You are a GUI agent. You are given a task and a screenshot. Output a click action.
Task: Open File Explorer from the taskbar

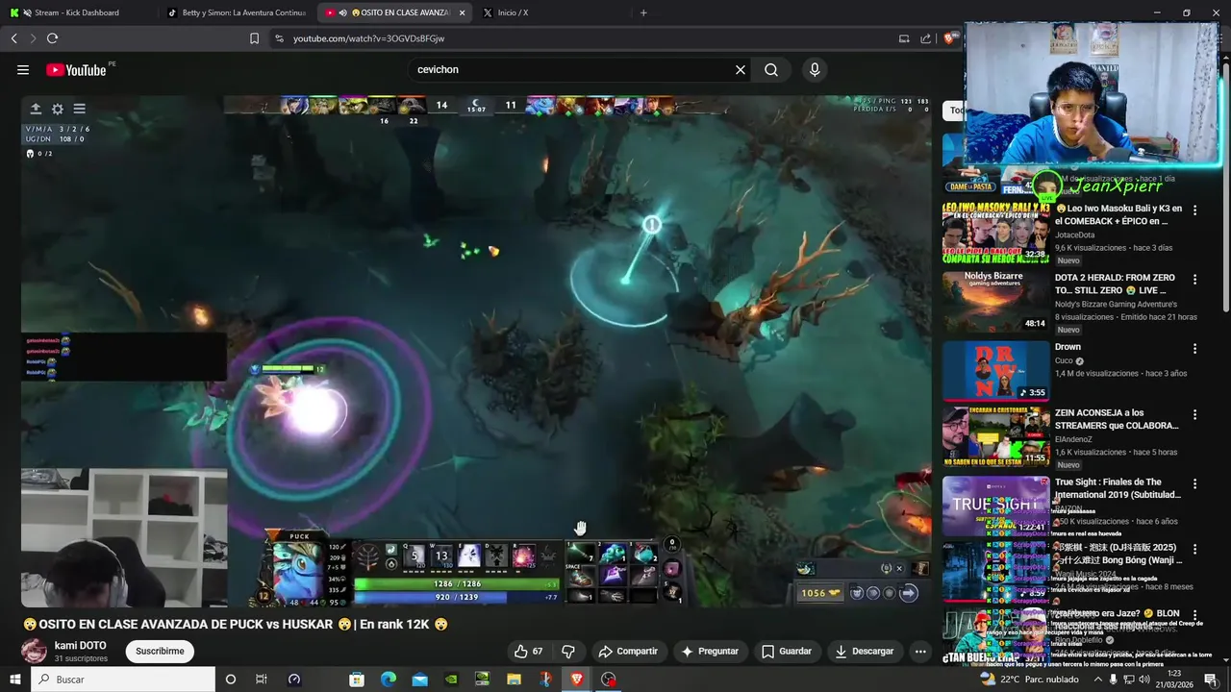point(514,679)
